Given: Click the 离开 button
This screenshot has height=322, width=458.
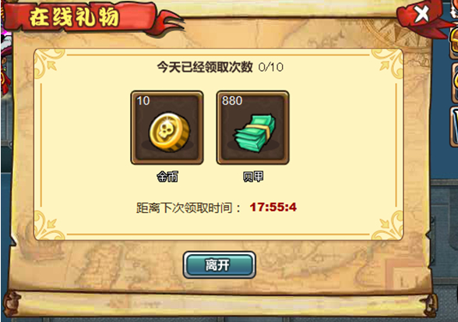Looking at the screenshot, I should point(220,265).
